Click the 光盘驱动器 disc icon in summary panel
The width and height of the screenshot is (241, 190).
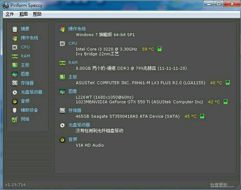click(62, 125)
